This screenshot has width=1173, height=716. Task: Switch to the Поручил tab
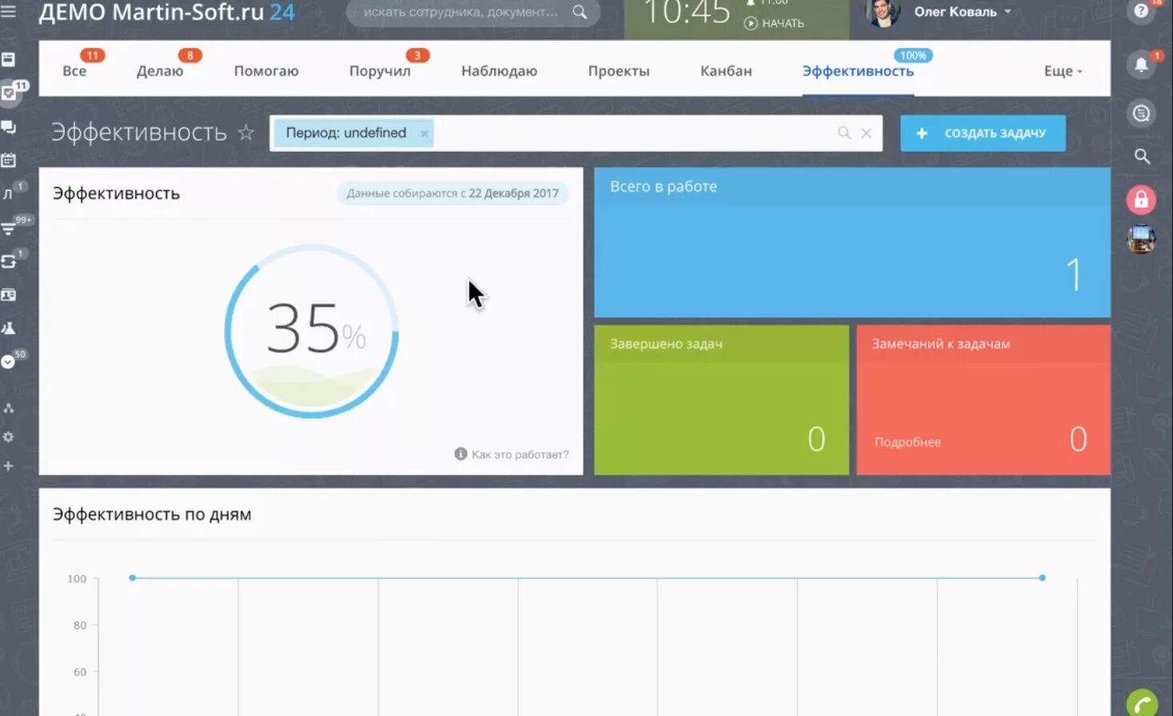tap(380, 71)
